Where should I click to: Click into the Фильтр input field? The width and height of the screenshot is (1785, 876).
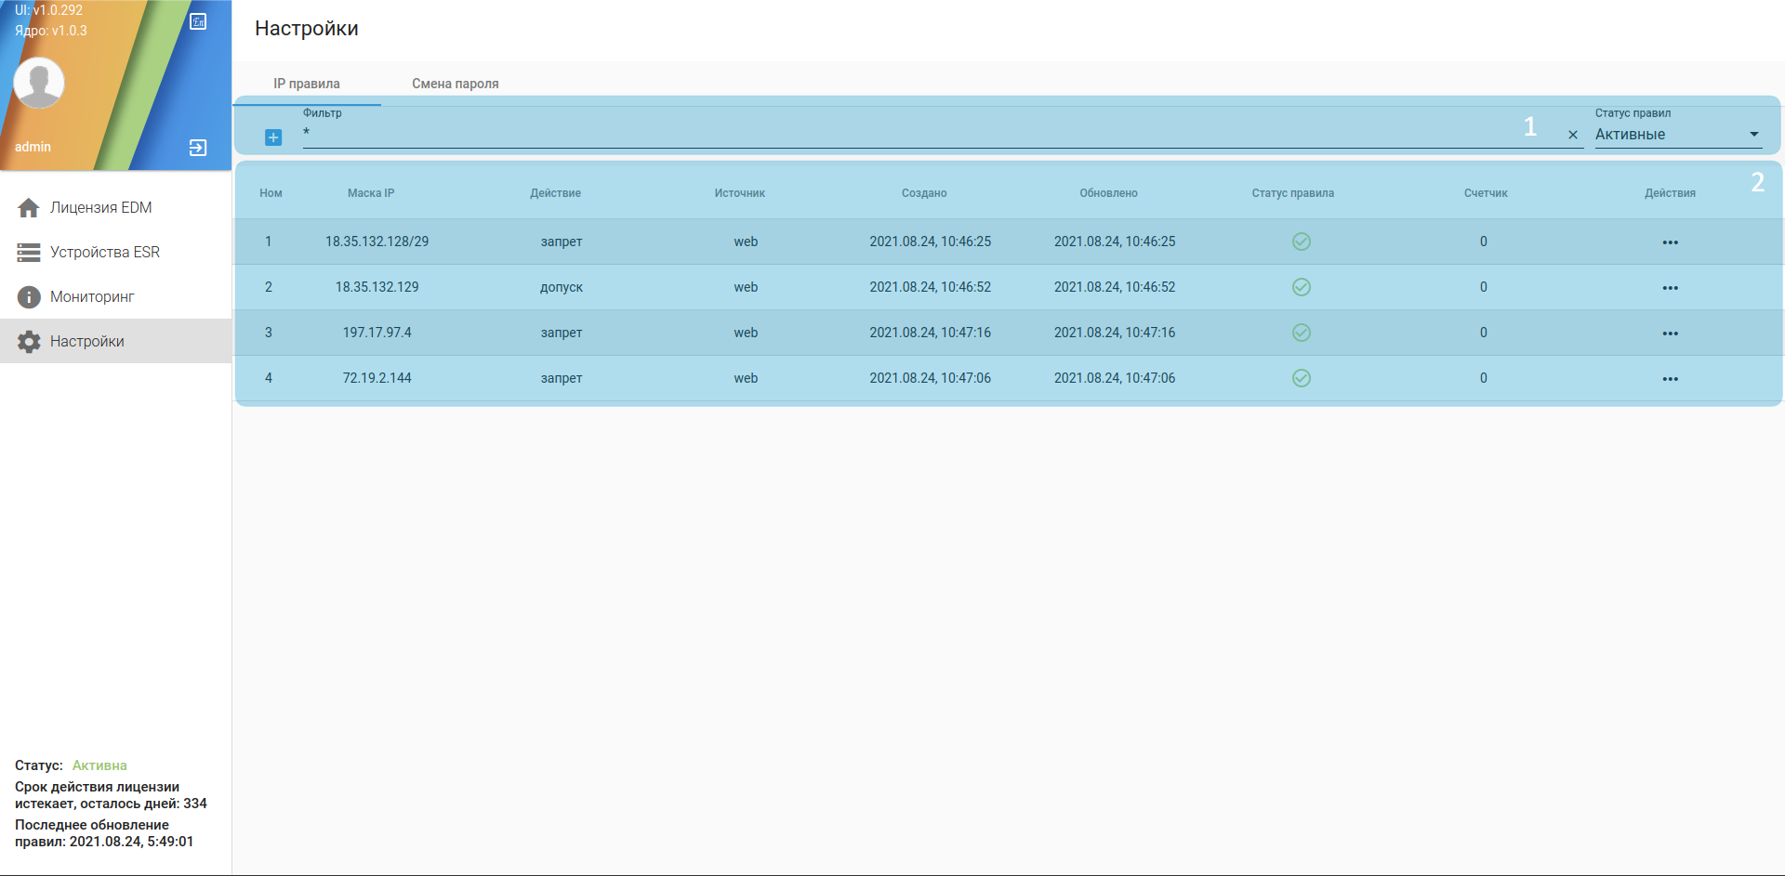(932, 135)
